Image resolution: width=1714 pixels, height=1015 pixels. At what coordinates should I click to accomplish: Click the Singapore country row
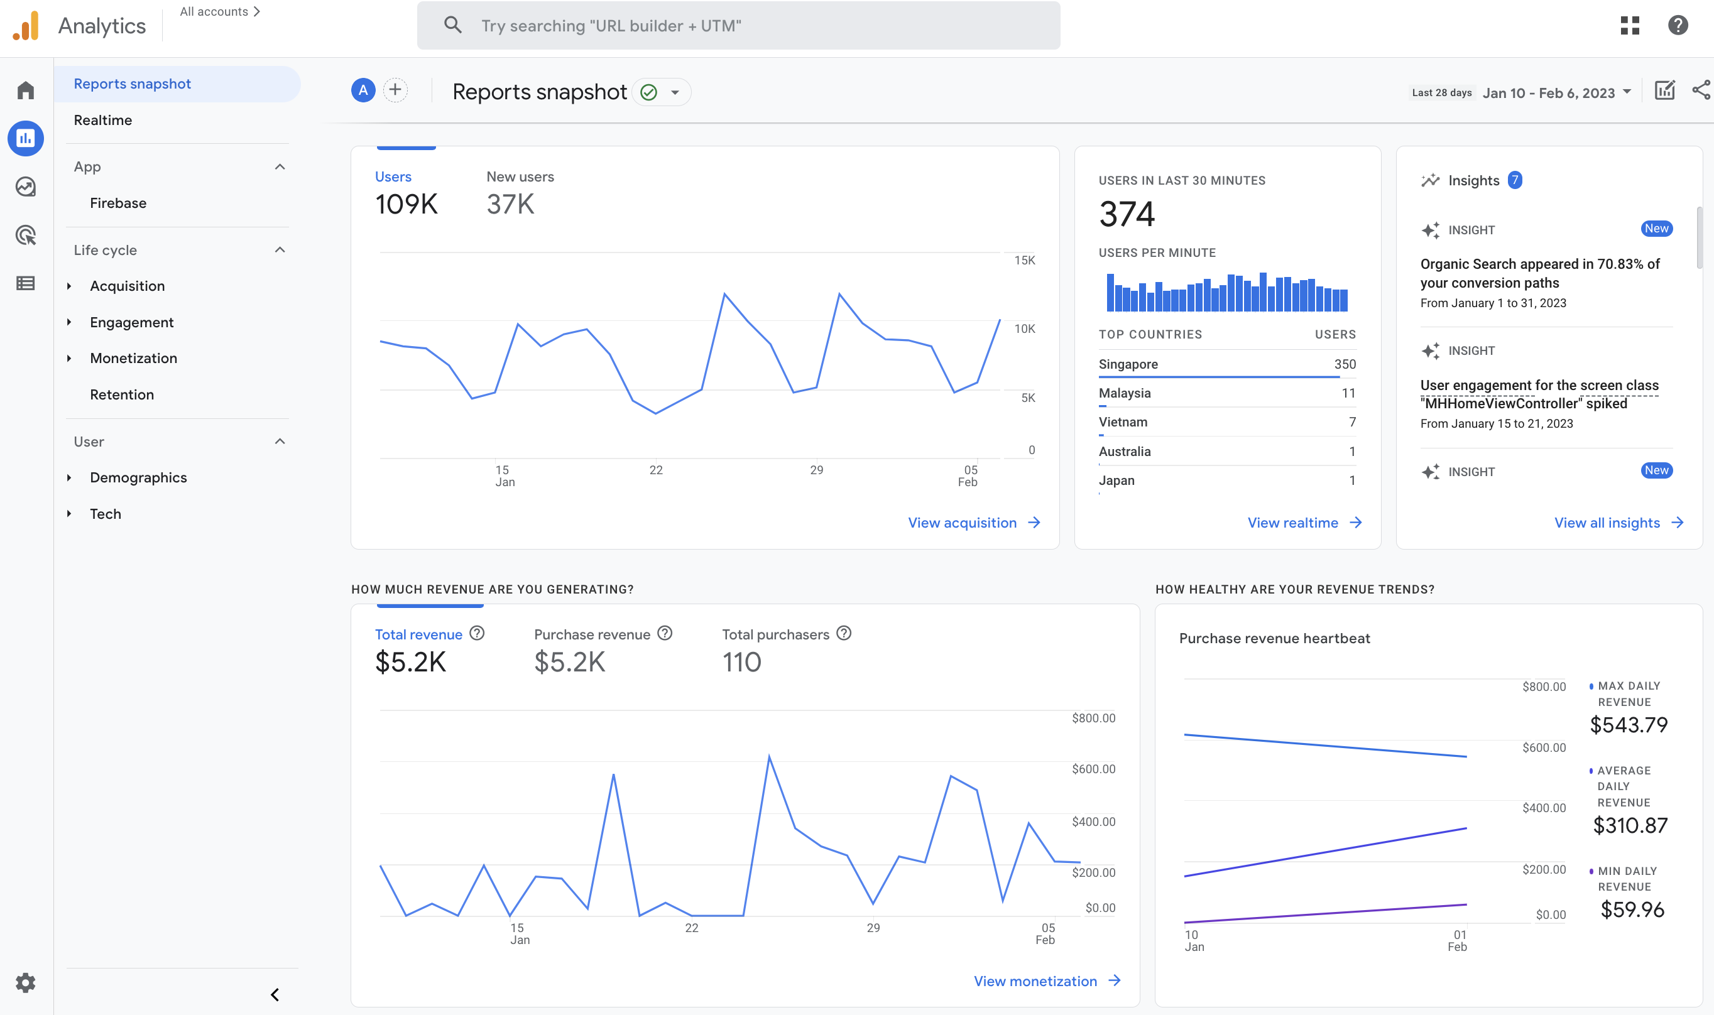(1227, 364)
